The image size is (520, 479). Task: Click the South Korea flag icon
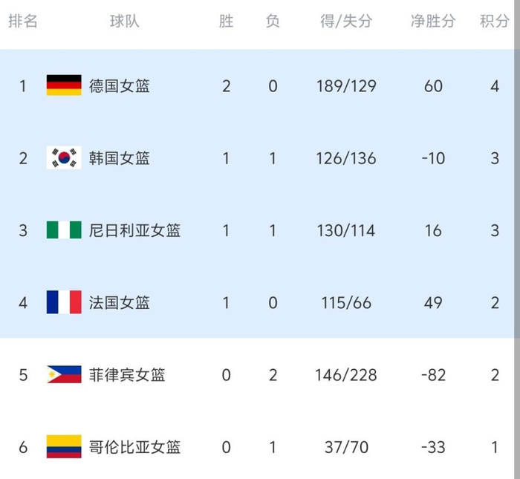pos(64,158)
